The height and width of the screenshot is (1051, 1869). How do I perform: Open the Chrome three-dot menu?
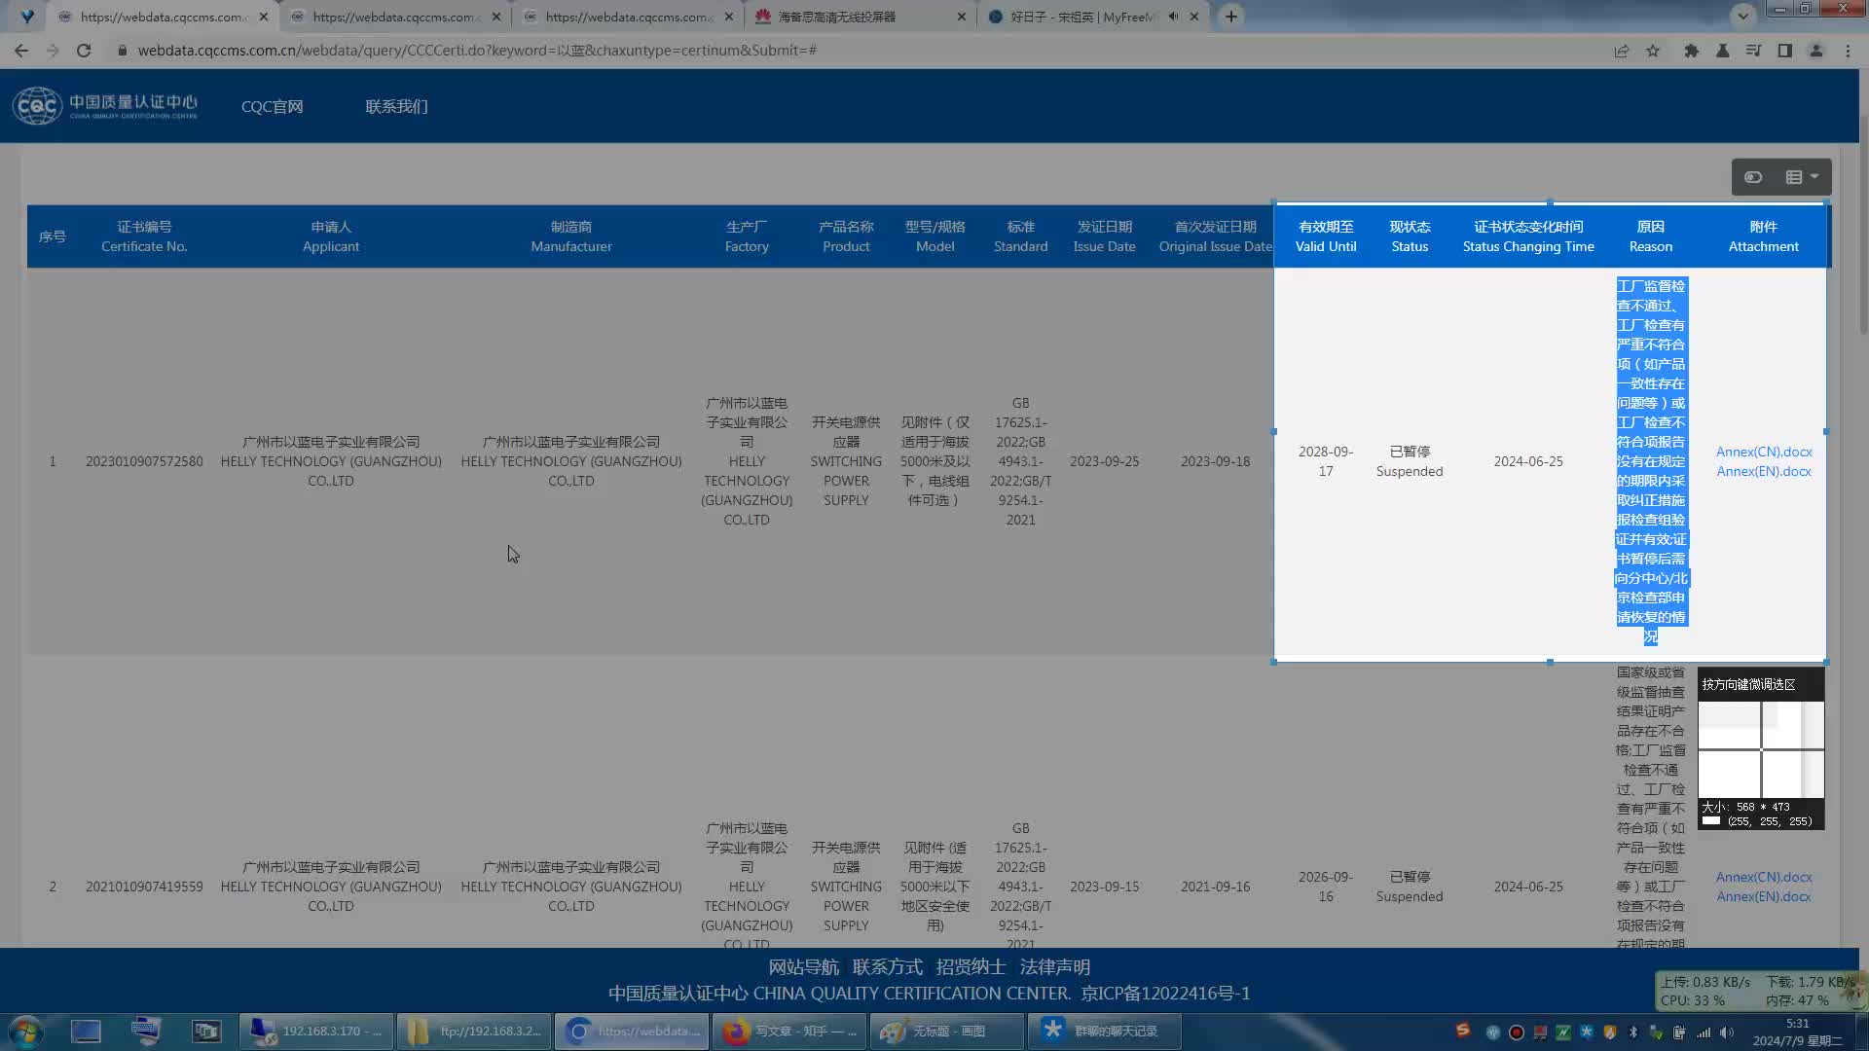(x=1848, y=51)
